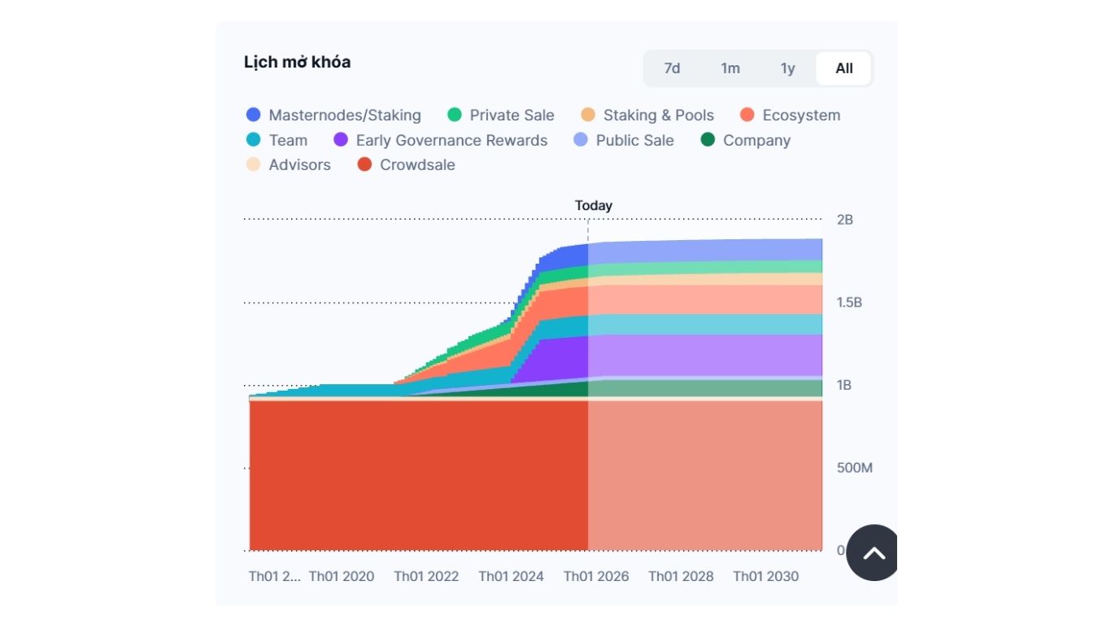Click the Today marker on chart
Image resolution: width=1111 pixels, height=625 pixels.
tap(593, 206)
